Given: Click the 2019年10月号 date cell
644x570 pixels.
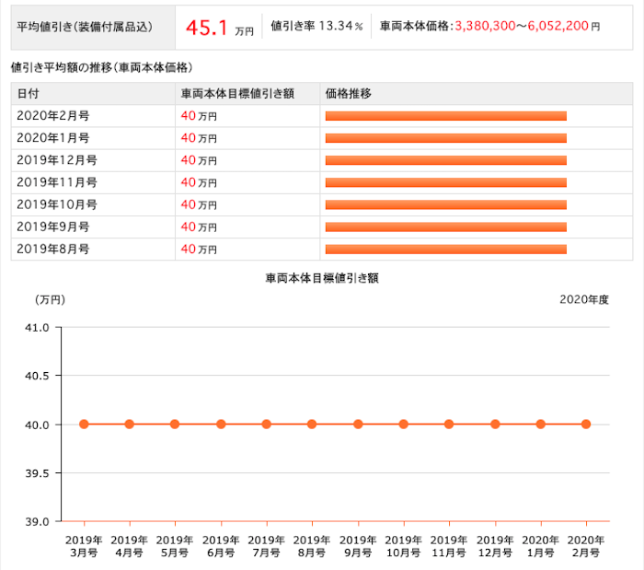Looking at the screenshot, I should (x=93, y=204).
